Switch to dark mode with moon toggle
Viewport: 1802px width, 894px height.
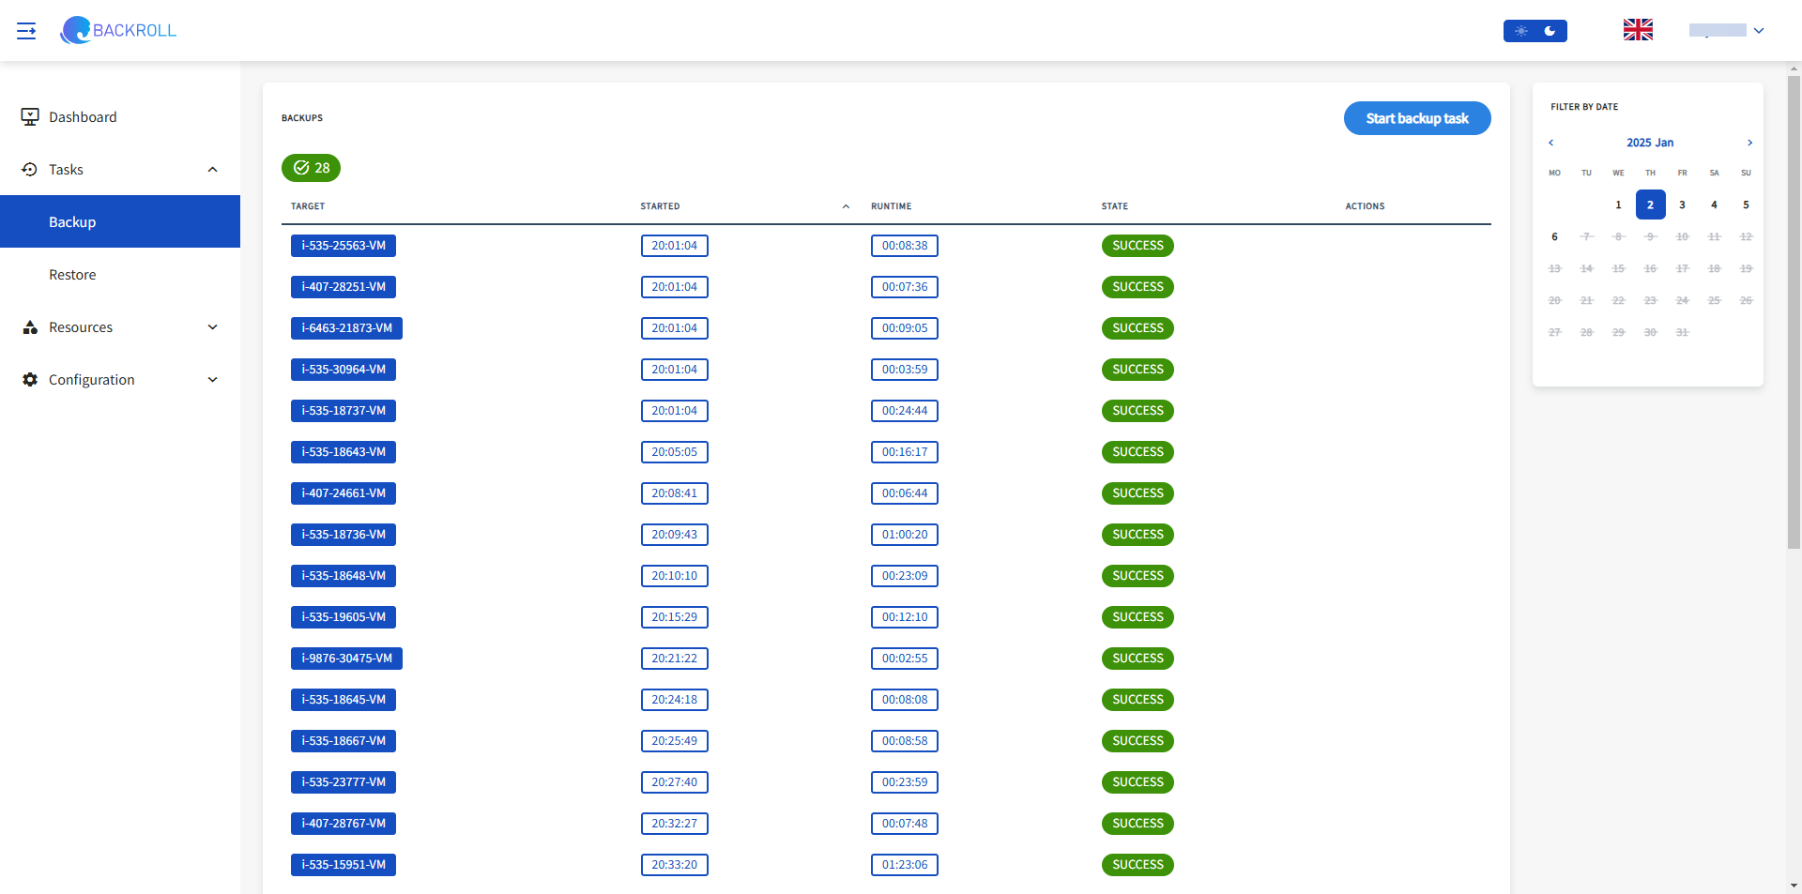coord(1550,31)
